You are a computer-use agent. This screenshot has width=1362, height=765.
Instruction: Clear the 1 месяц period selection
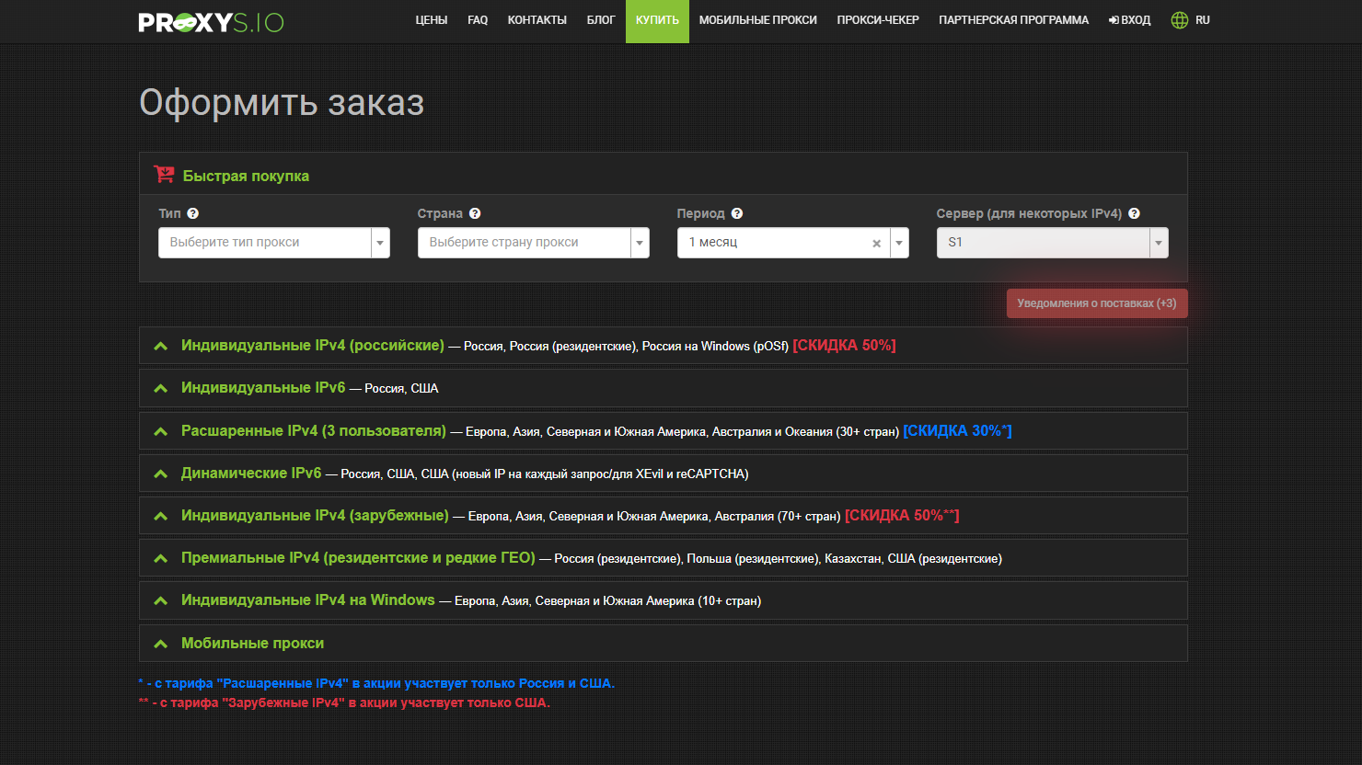tap(876, 244)
